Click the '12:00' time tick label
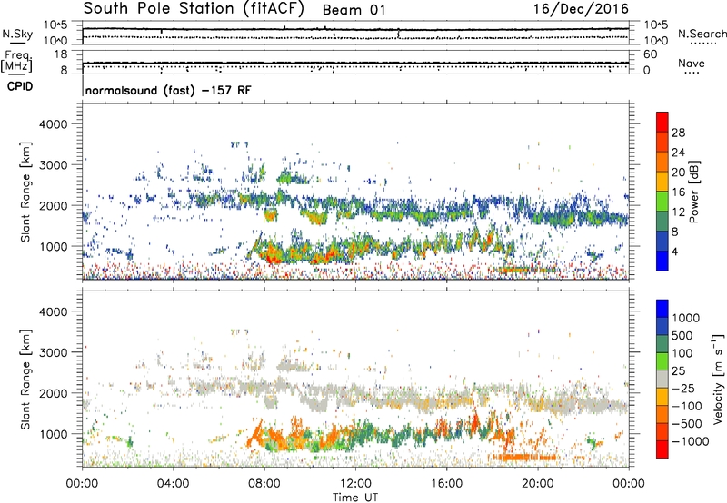This screenshot has height=503, width=727. coord(355,484)
